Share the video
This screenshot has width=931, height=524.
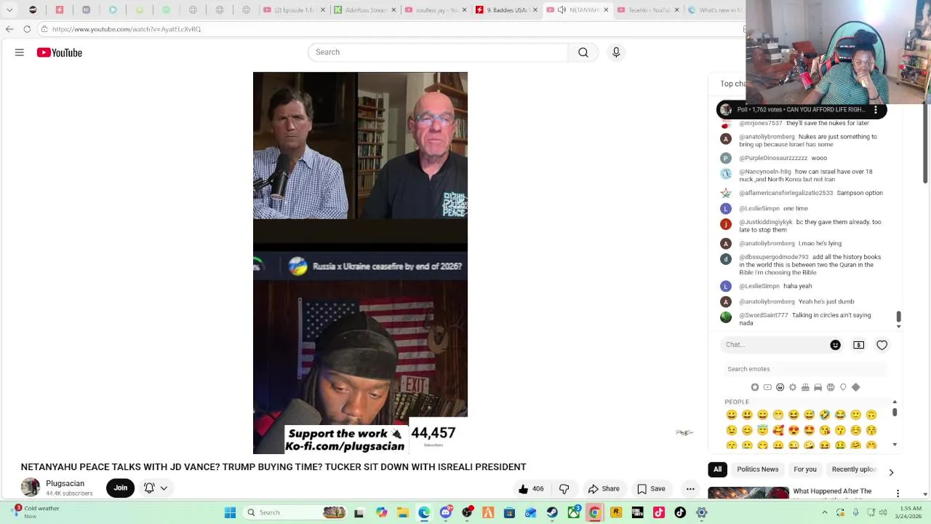point(604,489)
